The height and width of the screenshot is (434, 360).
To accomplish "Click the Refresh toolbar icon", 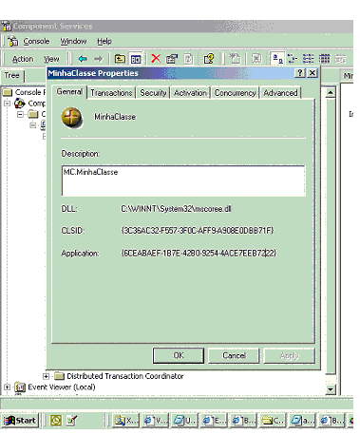I will 188,59.
